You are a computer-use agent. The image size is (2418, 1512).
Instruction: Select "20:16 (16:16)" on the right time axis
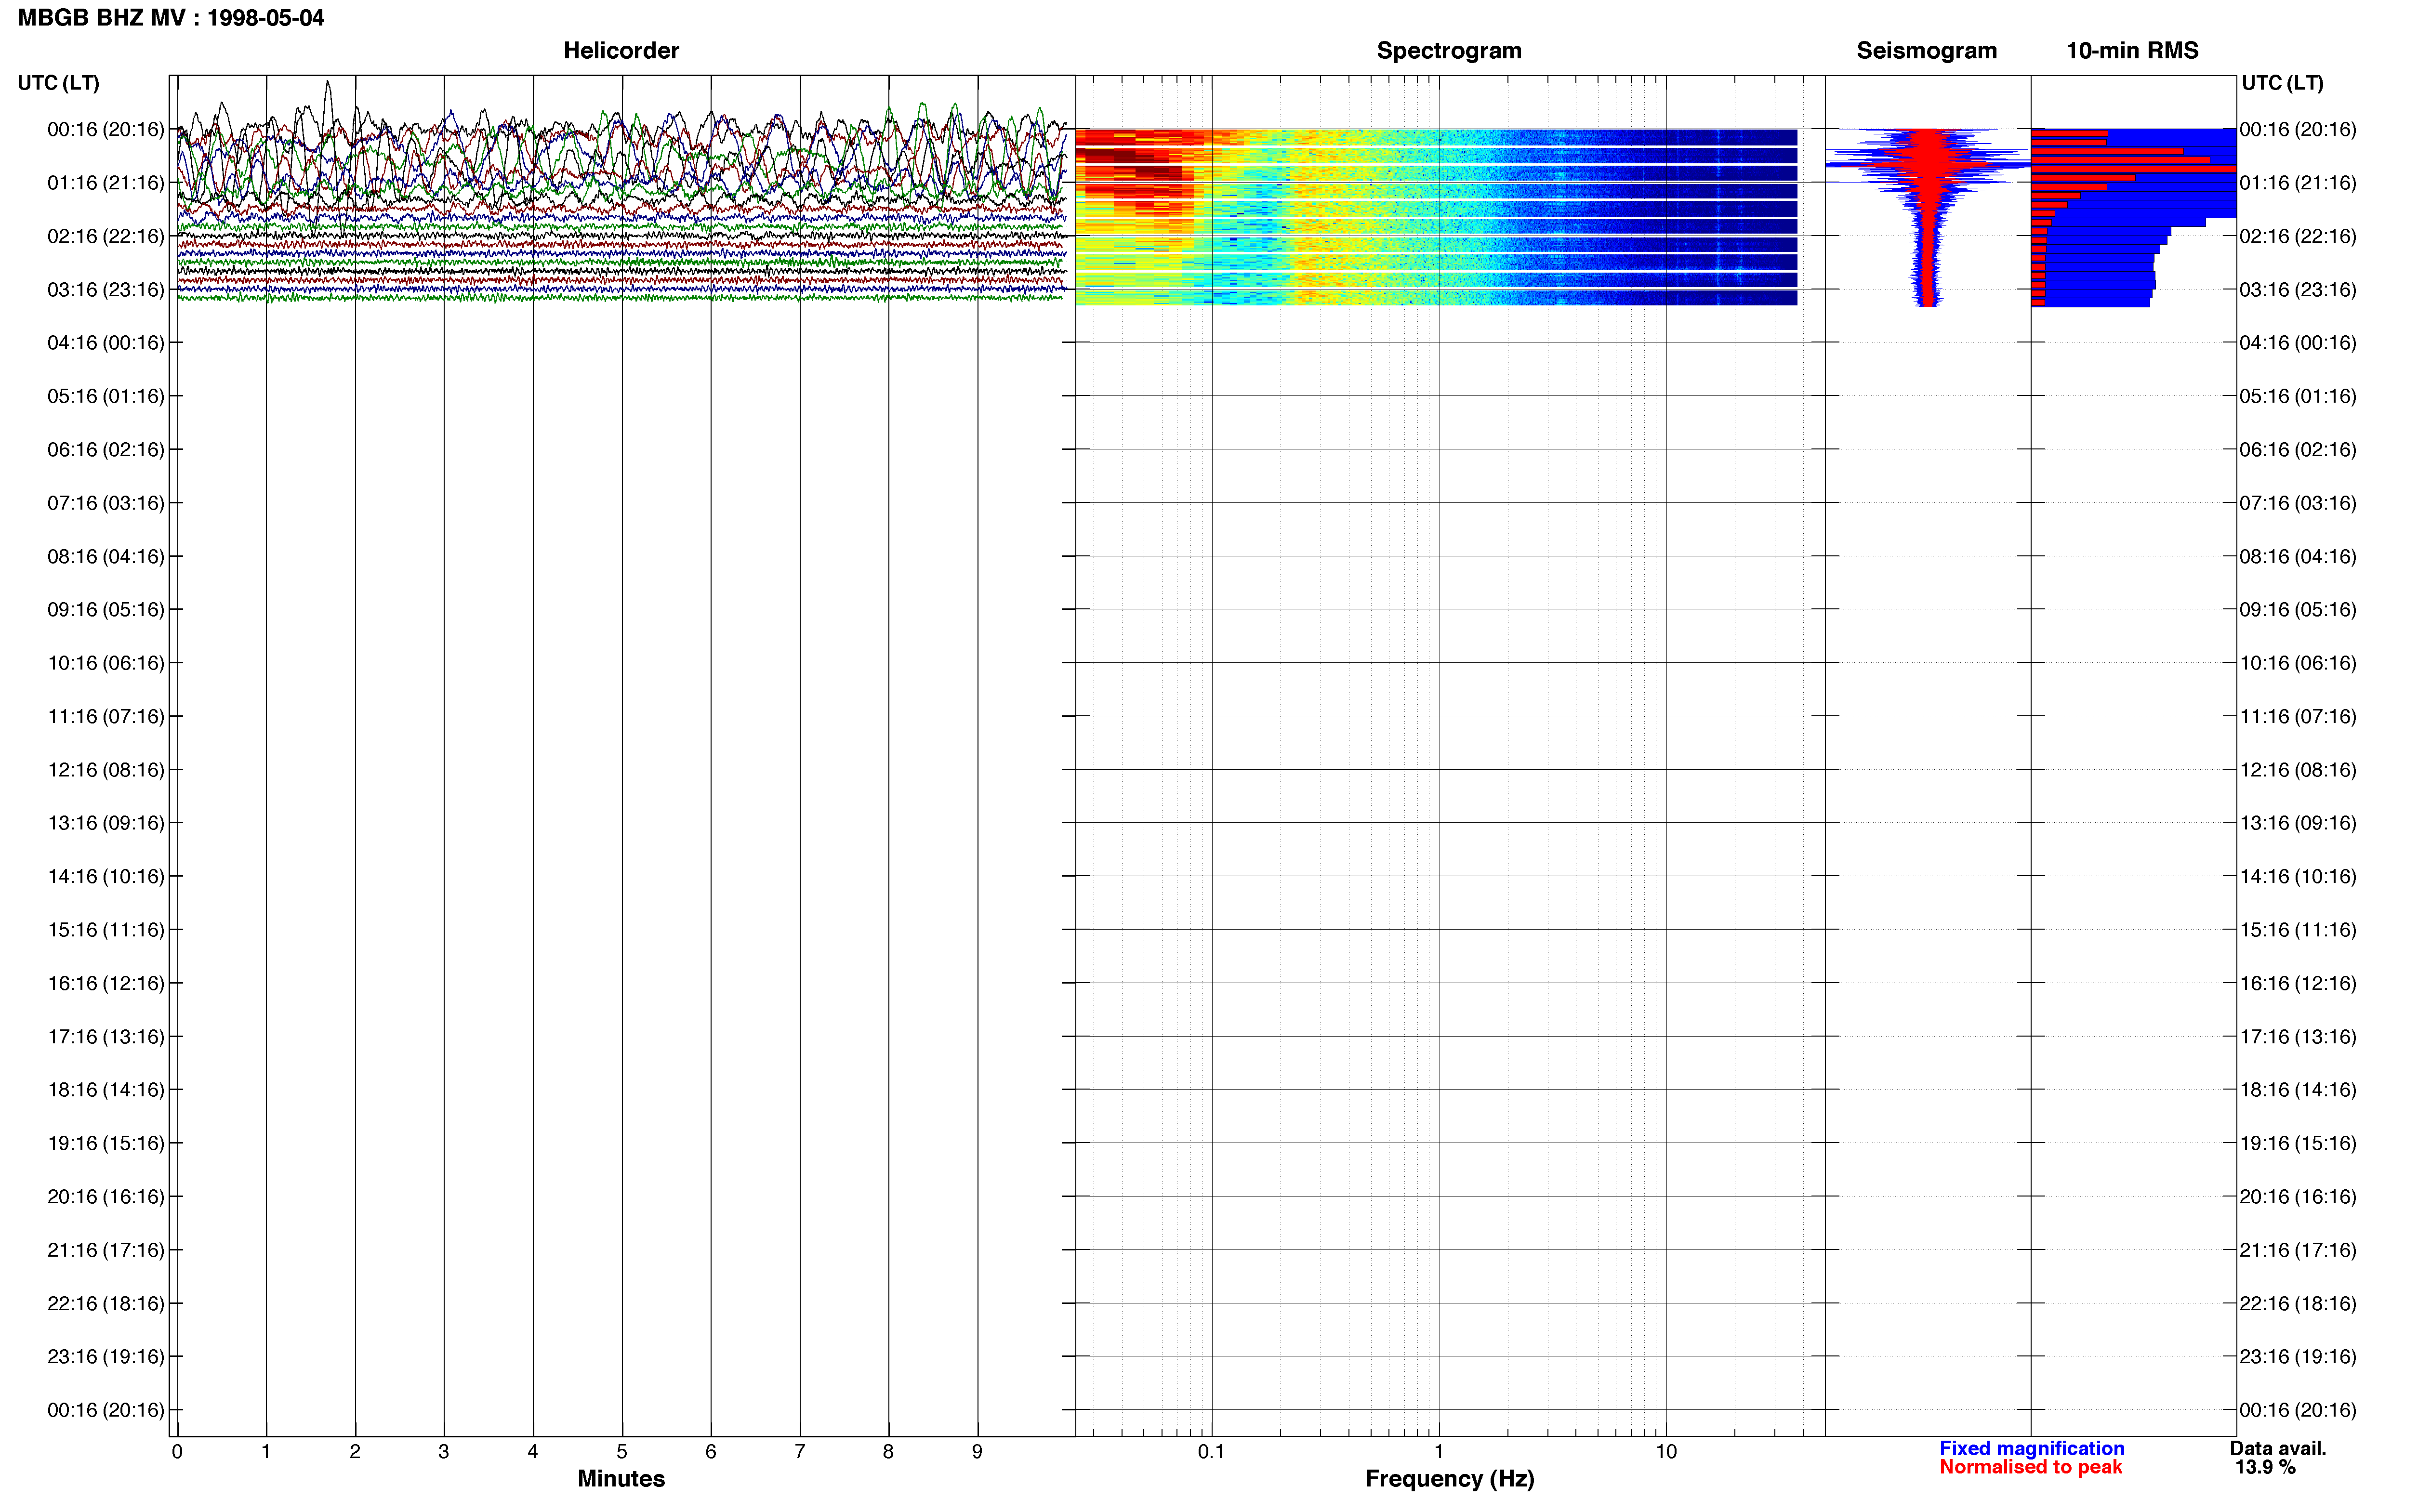2298,1196
